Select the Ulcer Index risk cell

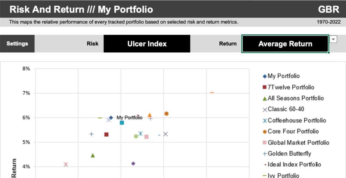point(147,44)
